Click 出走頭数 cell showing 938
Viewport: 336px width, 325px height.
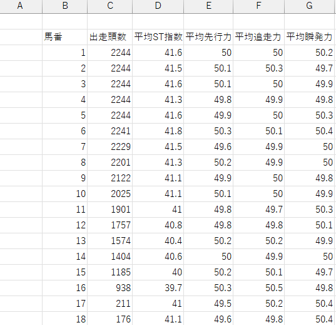[109, 288]
